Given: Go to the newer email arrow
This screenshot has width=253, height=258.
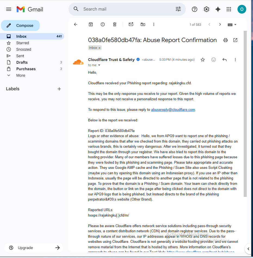Looking at the screenshot, I should click(x=209, y=24).
